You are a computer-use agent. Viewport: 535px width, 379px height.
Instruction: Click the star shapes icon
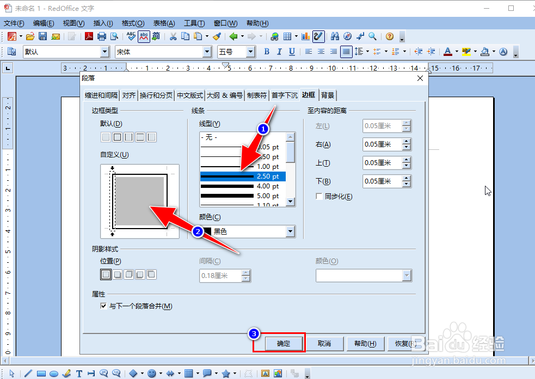226,374
